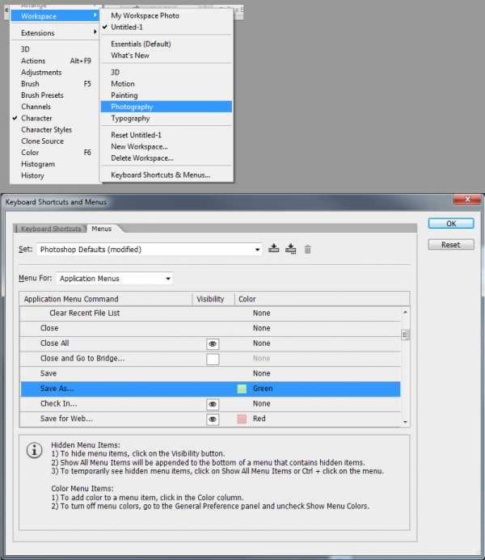
Task: Expand the Extensions submenu
Action: coord(57,33)
